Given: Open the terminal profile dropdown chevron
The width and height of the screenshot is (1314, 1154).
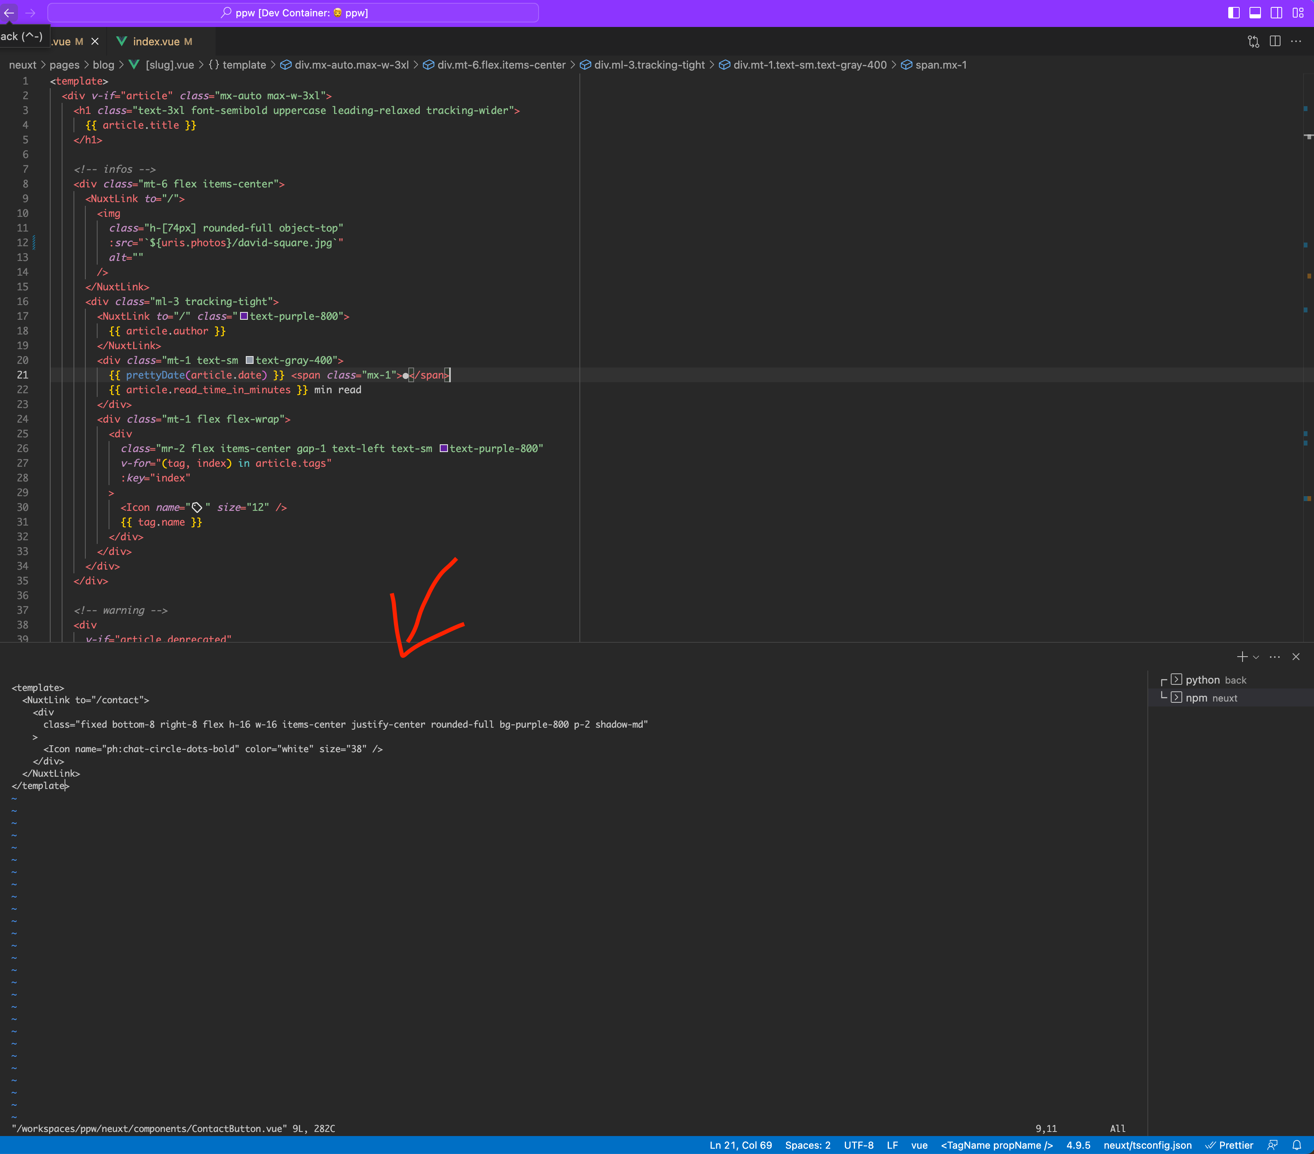Looking at the screenshot, I should 1256,656.
